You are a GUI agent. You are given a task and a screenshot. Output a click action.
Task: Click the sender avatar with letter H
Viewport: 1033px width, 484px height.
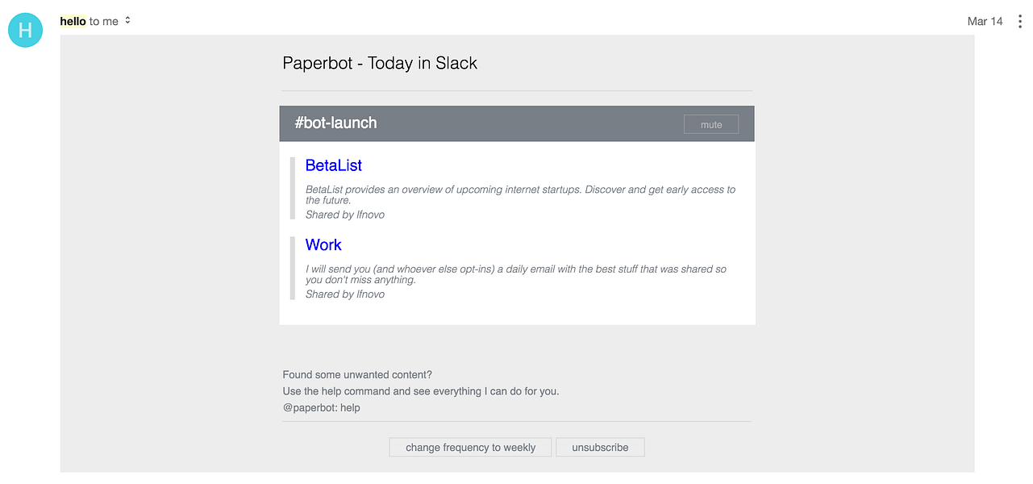click(25, 30)
